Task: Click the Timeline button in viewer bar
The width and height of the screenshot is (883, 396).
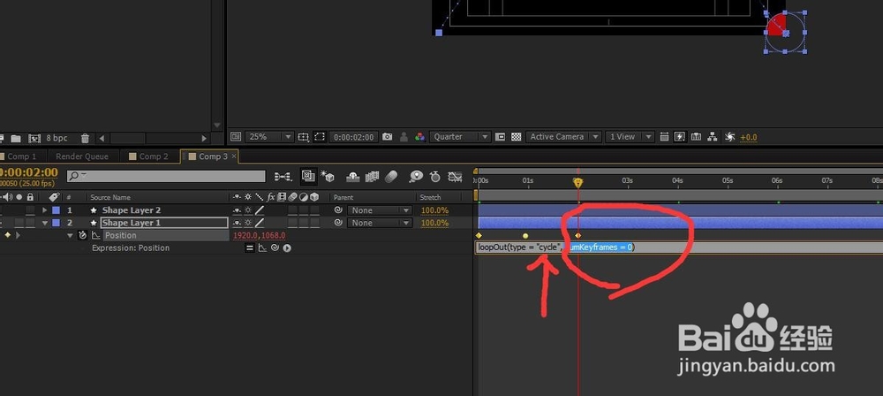Action: click(697, 136)
